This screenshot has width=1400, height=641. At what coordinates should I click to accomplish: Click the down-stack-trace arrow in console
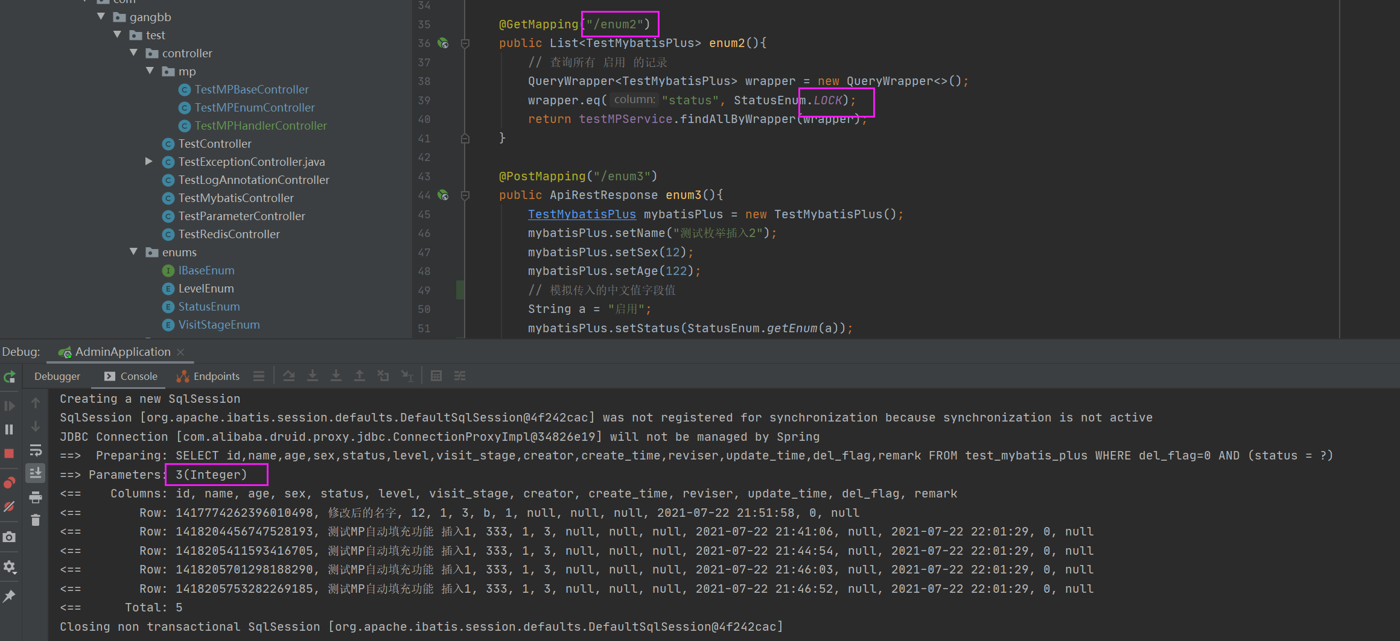click(x=36, y=426)
